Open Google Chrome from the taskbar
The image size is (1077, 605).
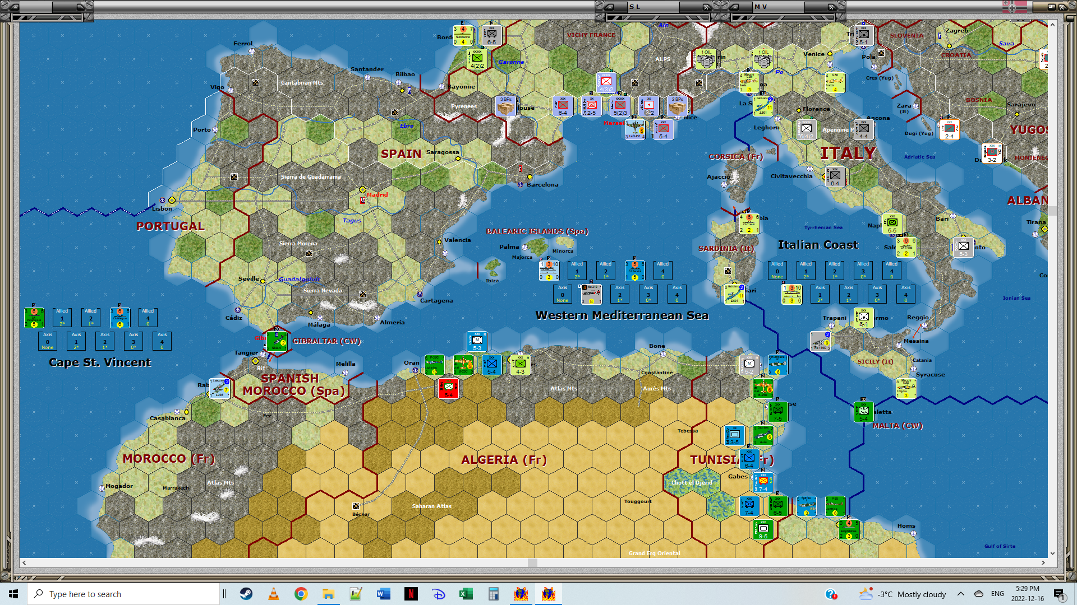(x=301, y=594)
